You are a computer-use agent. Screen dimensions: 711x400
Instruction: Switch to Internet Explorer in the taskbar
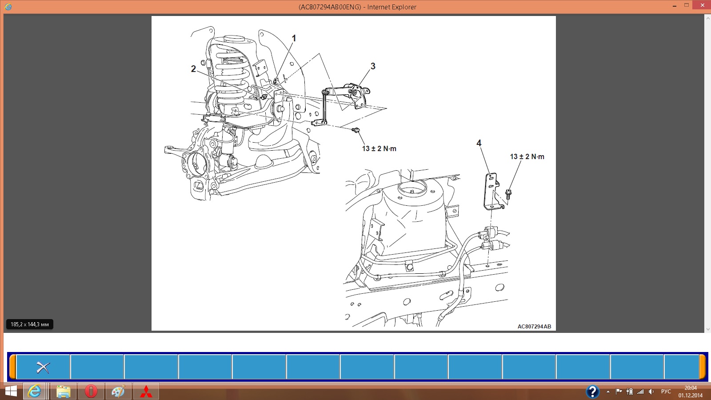click(35, 392)
